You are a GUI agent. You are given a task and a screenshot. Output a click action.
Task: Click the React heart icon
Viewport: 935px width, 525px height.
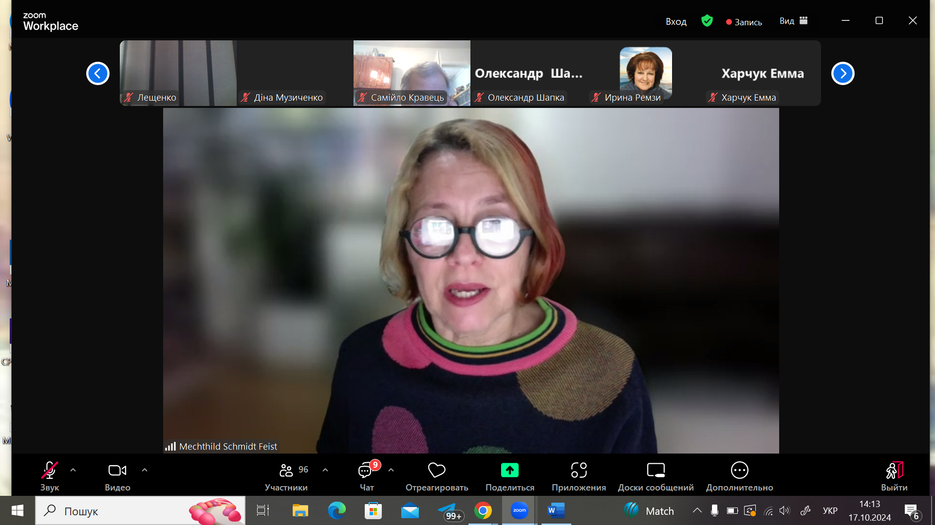[x=436, y=471]
